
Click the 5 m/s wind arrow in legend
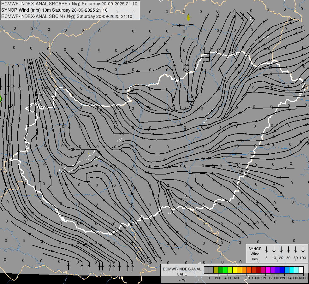click(x=266, y=249)
